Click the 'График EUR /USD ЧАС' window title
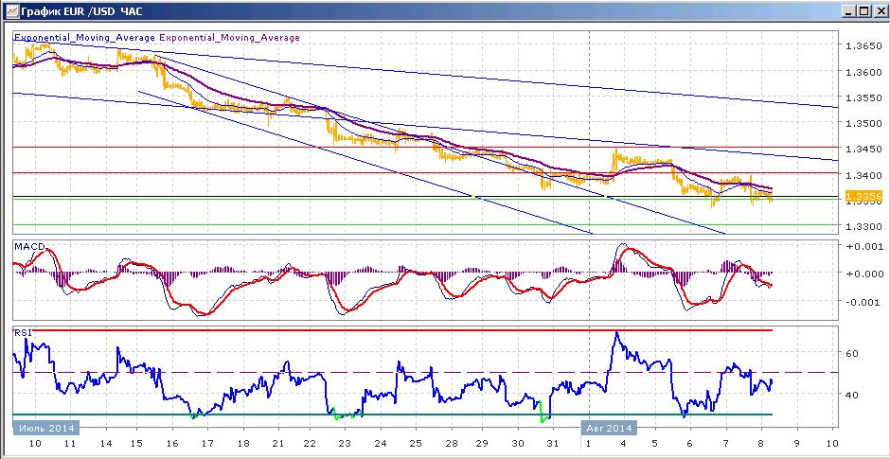The width and height of the screenshot is (890, 459). point(81,10)
